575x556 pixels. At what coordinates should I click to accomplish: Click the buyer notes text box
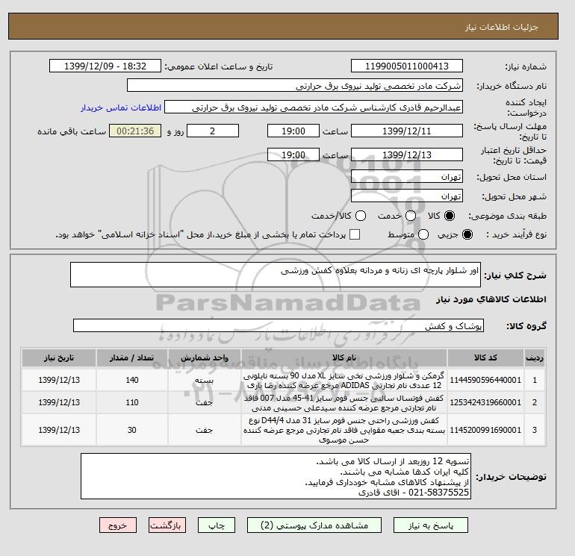276,476
